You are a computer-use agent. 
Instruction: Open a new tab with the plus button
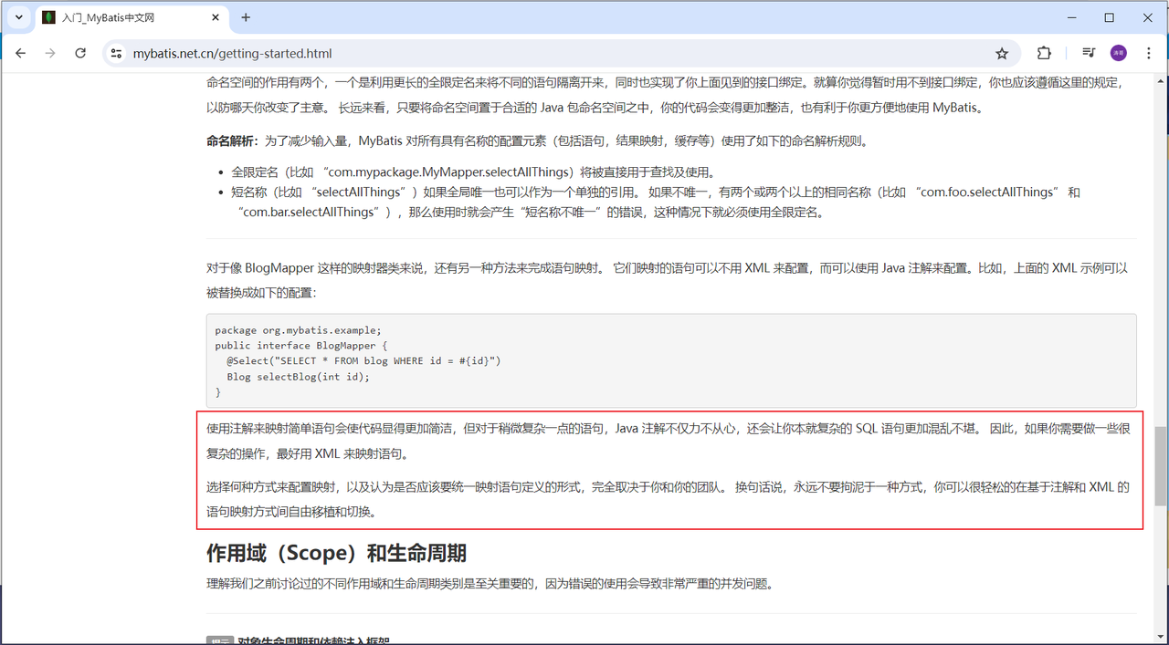coord(247,16)
